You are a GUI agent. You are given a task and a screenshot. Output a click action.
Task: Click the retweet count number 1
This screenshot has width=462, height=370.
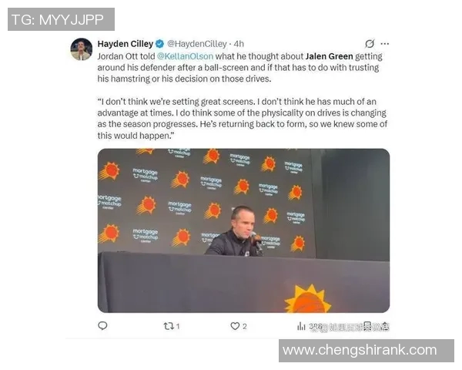(178, 326)
